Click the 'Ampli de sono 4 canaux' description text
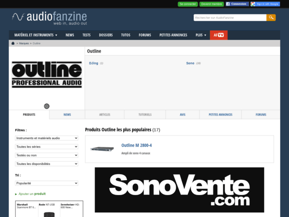Image resolution: width=289 pixels, height=217 pixels. [x=136, y=153]
